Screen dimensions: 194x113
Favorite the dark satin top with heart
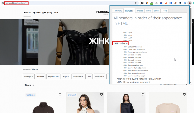coord(143,94)
